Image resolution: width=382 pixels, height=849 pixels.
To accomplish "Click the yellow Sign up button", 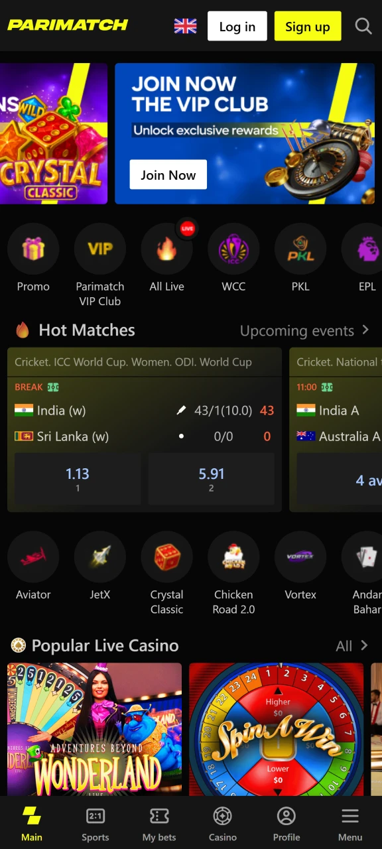I will 308,26.
